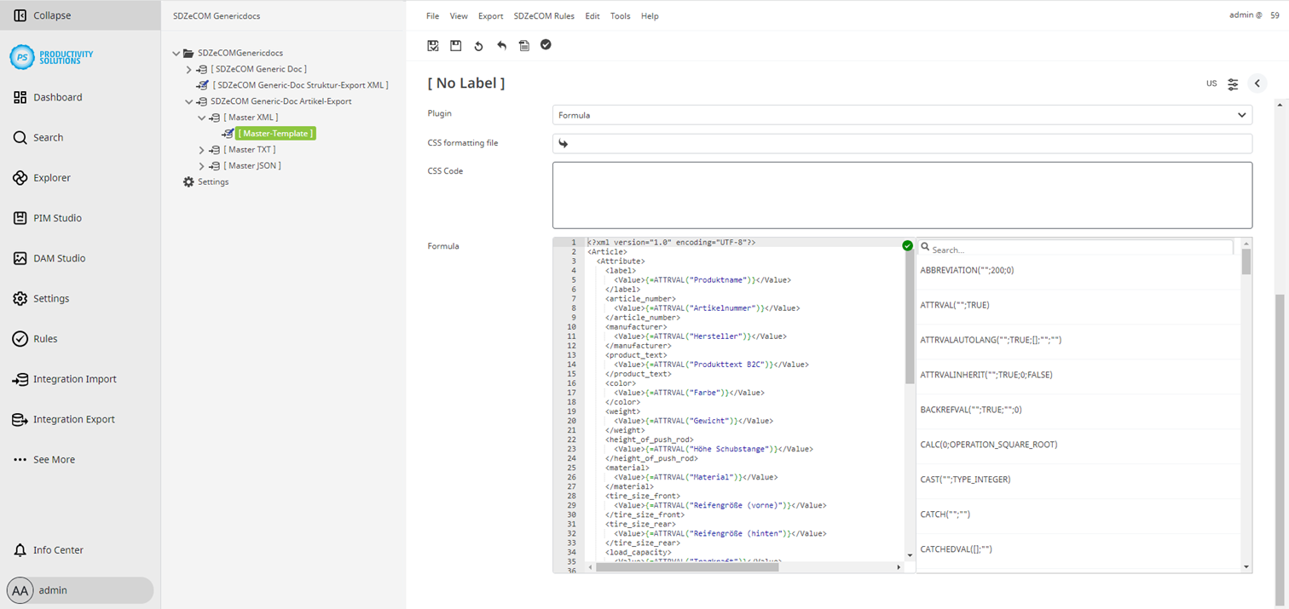This screenshot has height=609, width=1289.
Task: Click the save (floppy disk) toolbar icon
Action: point(456,45)
